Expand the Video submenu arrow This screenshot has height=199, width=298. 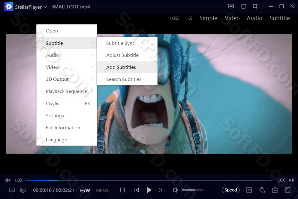tap(92, 67)
